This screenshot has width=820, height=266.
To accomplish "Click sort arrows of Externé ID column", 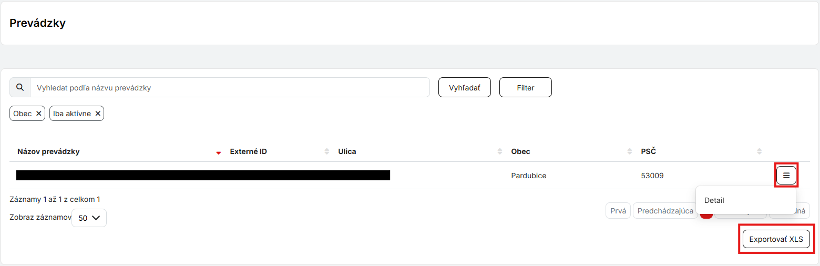I will coord(327,152).
